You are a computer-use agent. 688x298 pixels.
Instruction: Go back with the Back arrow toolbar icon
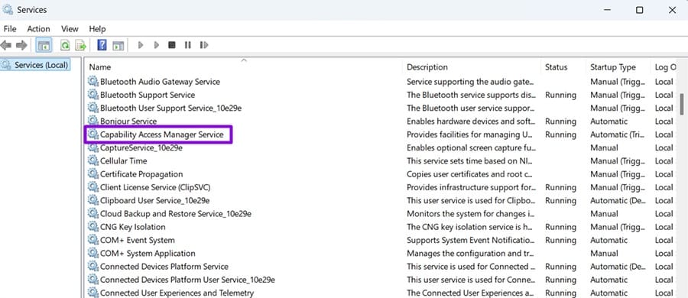point(6,45)
